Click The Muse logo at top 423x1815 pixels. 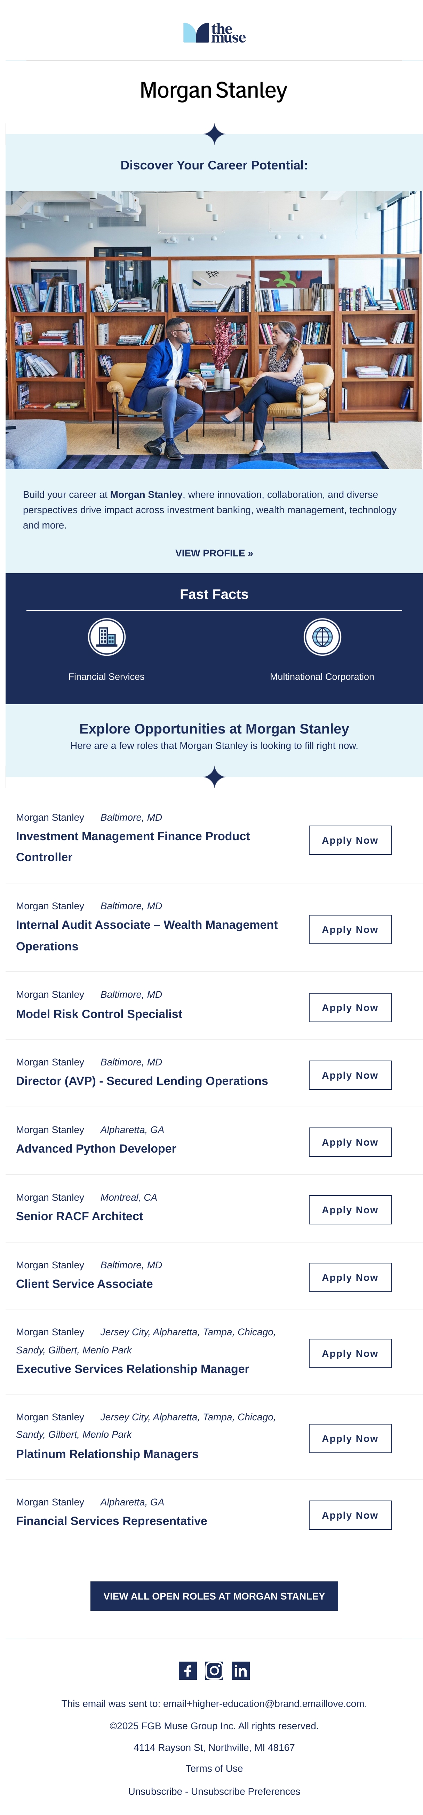(214, 33)
